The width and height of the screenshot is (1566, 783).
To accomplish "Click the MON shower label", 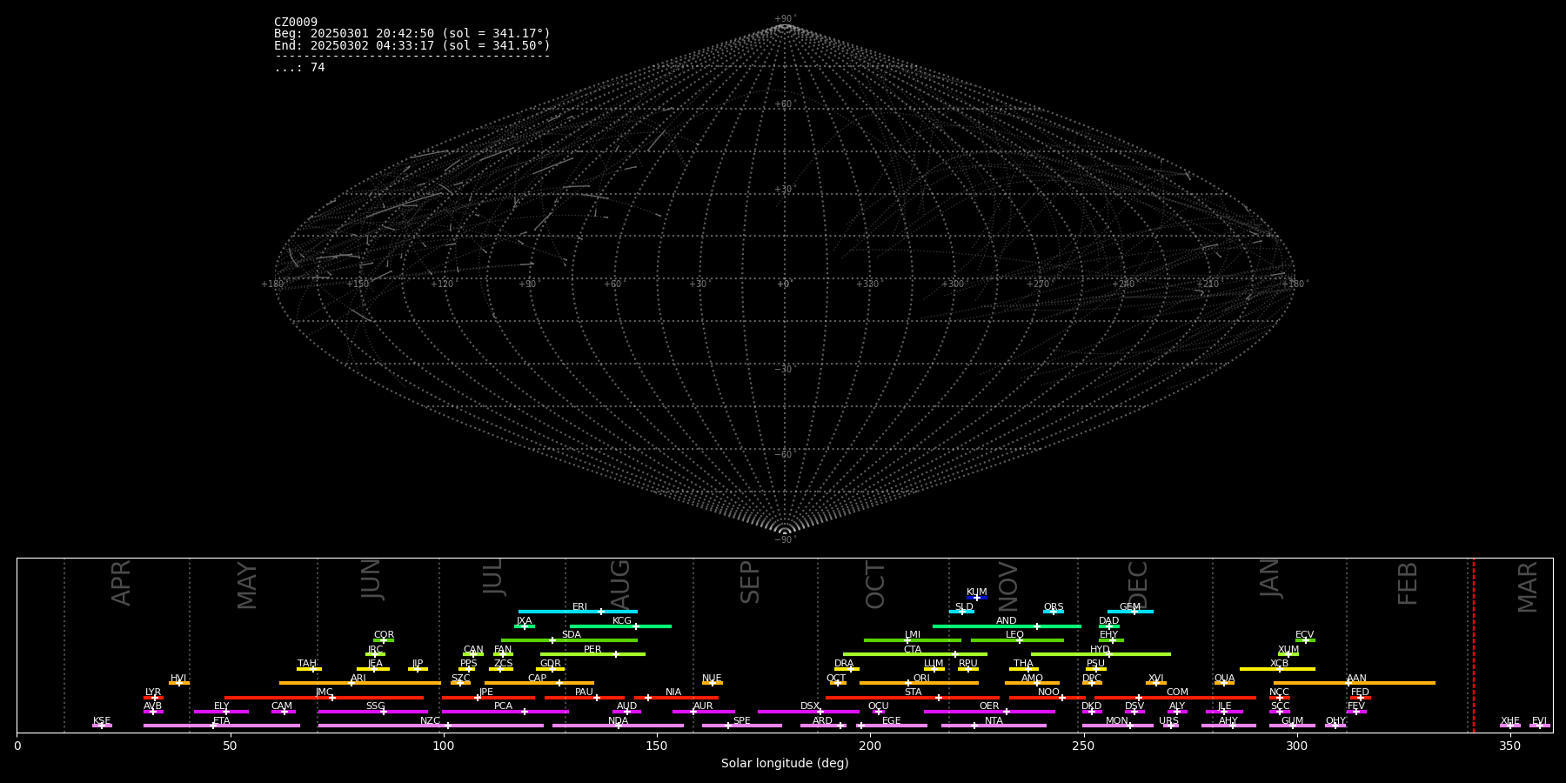I will pyautogui.click(x=1117, y=721).
